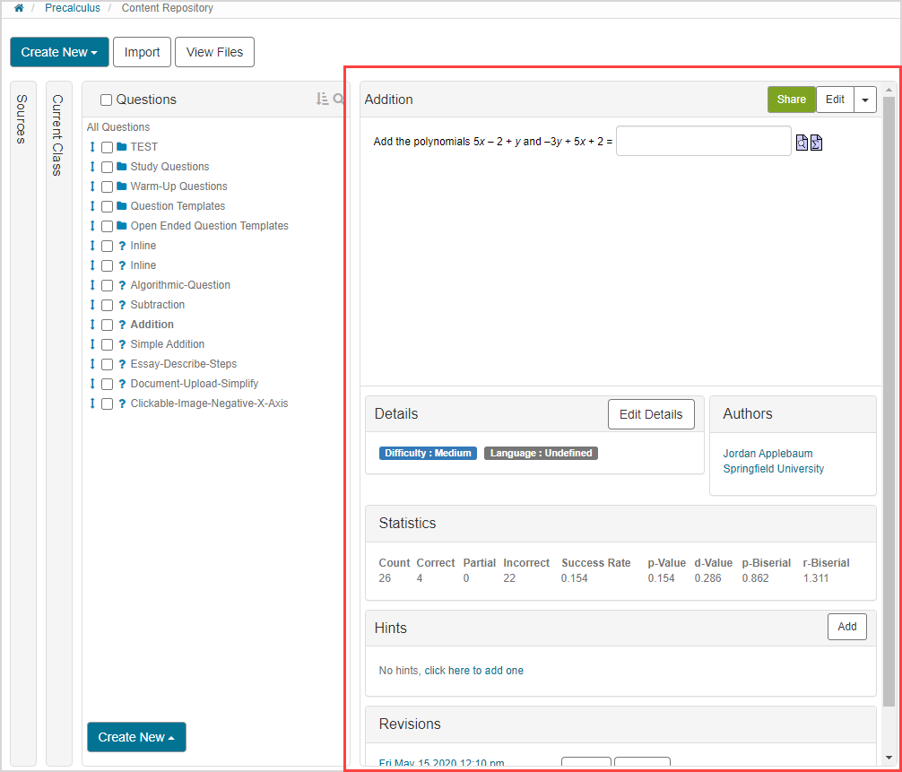Screen dimensions: 902x772
Task: Open the top Create New dropdown
Action: [59, 52]
